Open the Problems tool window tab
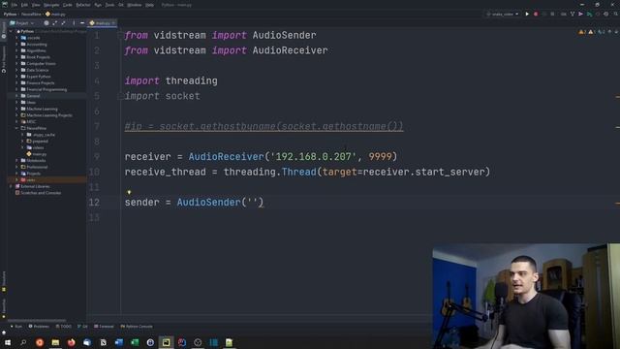 point(39,327)
